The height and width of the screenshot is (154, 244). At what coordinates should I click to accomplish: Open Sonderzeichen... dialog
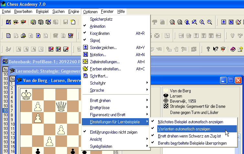116,47
